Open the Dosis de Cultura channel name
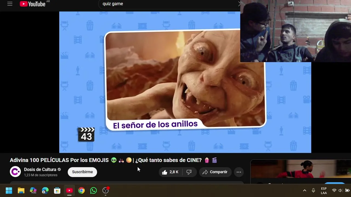Viewport: 351px width, 197px height. (40, 169)
